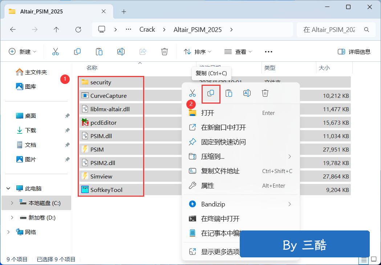Sort by the 类型 column header

pos(270,68)
